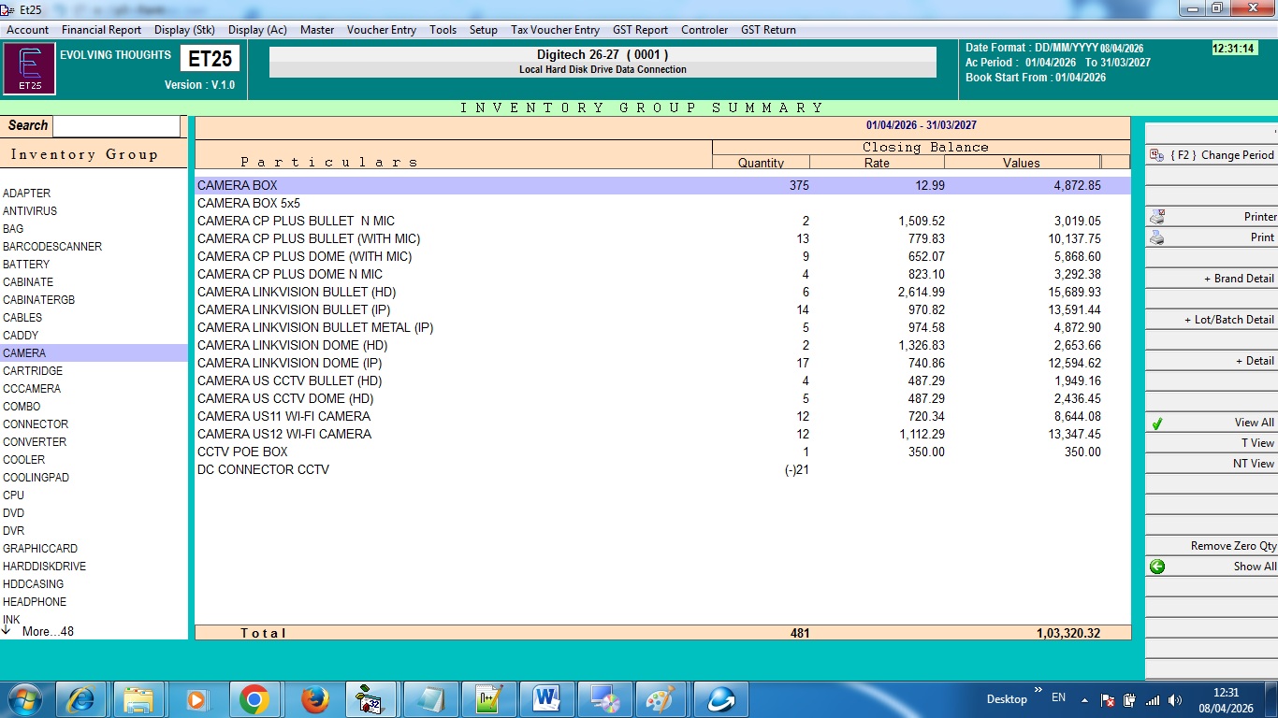Screen dimensions: 1278x718
Task: Click the green Show All arrow icon
Action: click(1157, 567)
